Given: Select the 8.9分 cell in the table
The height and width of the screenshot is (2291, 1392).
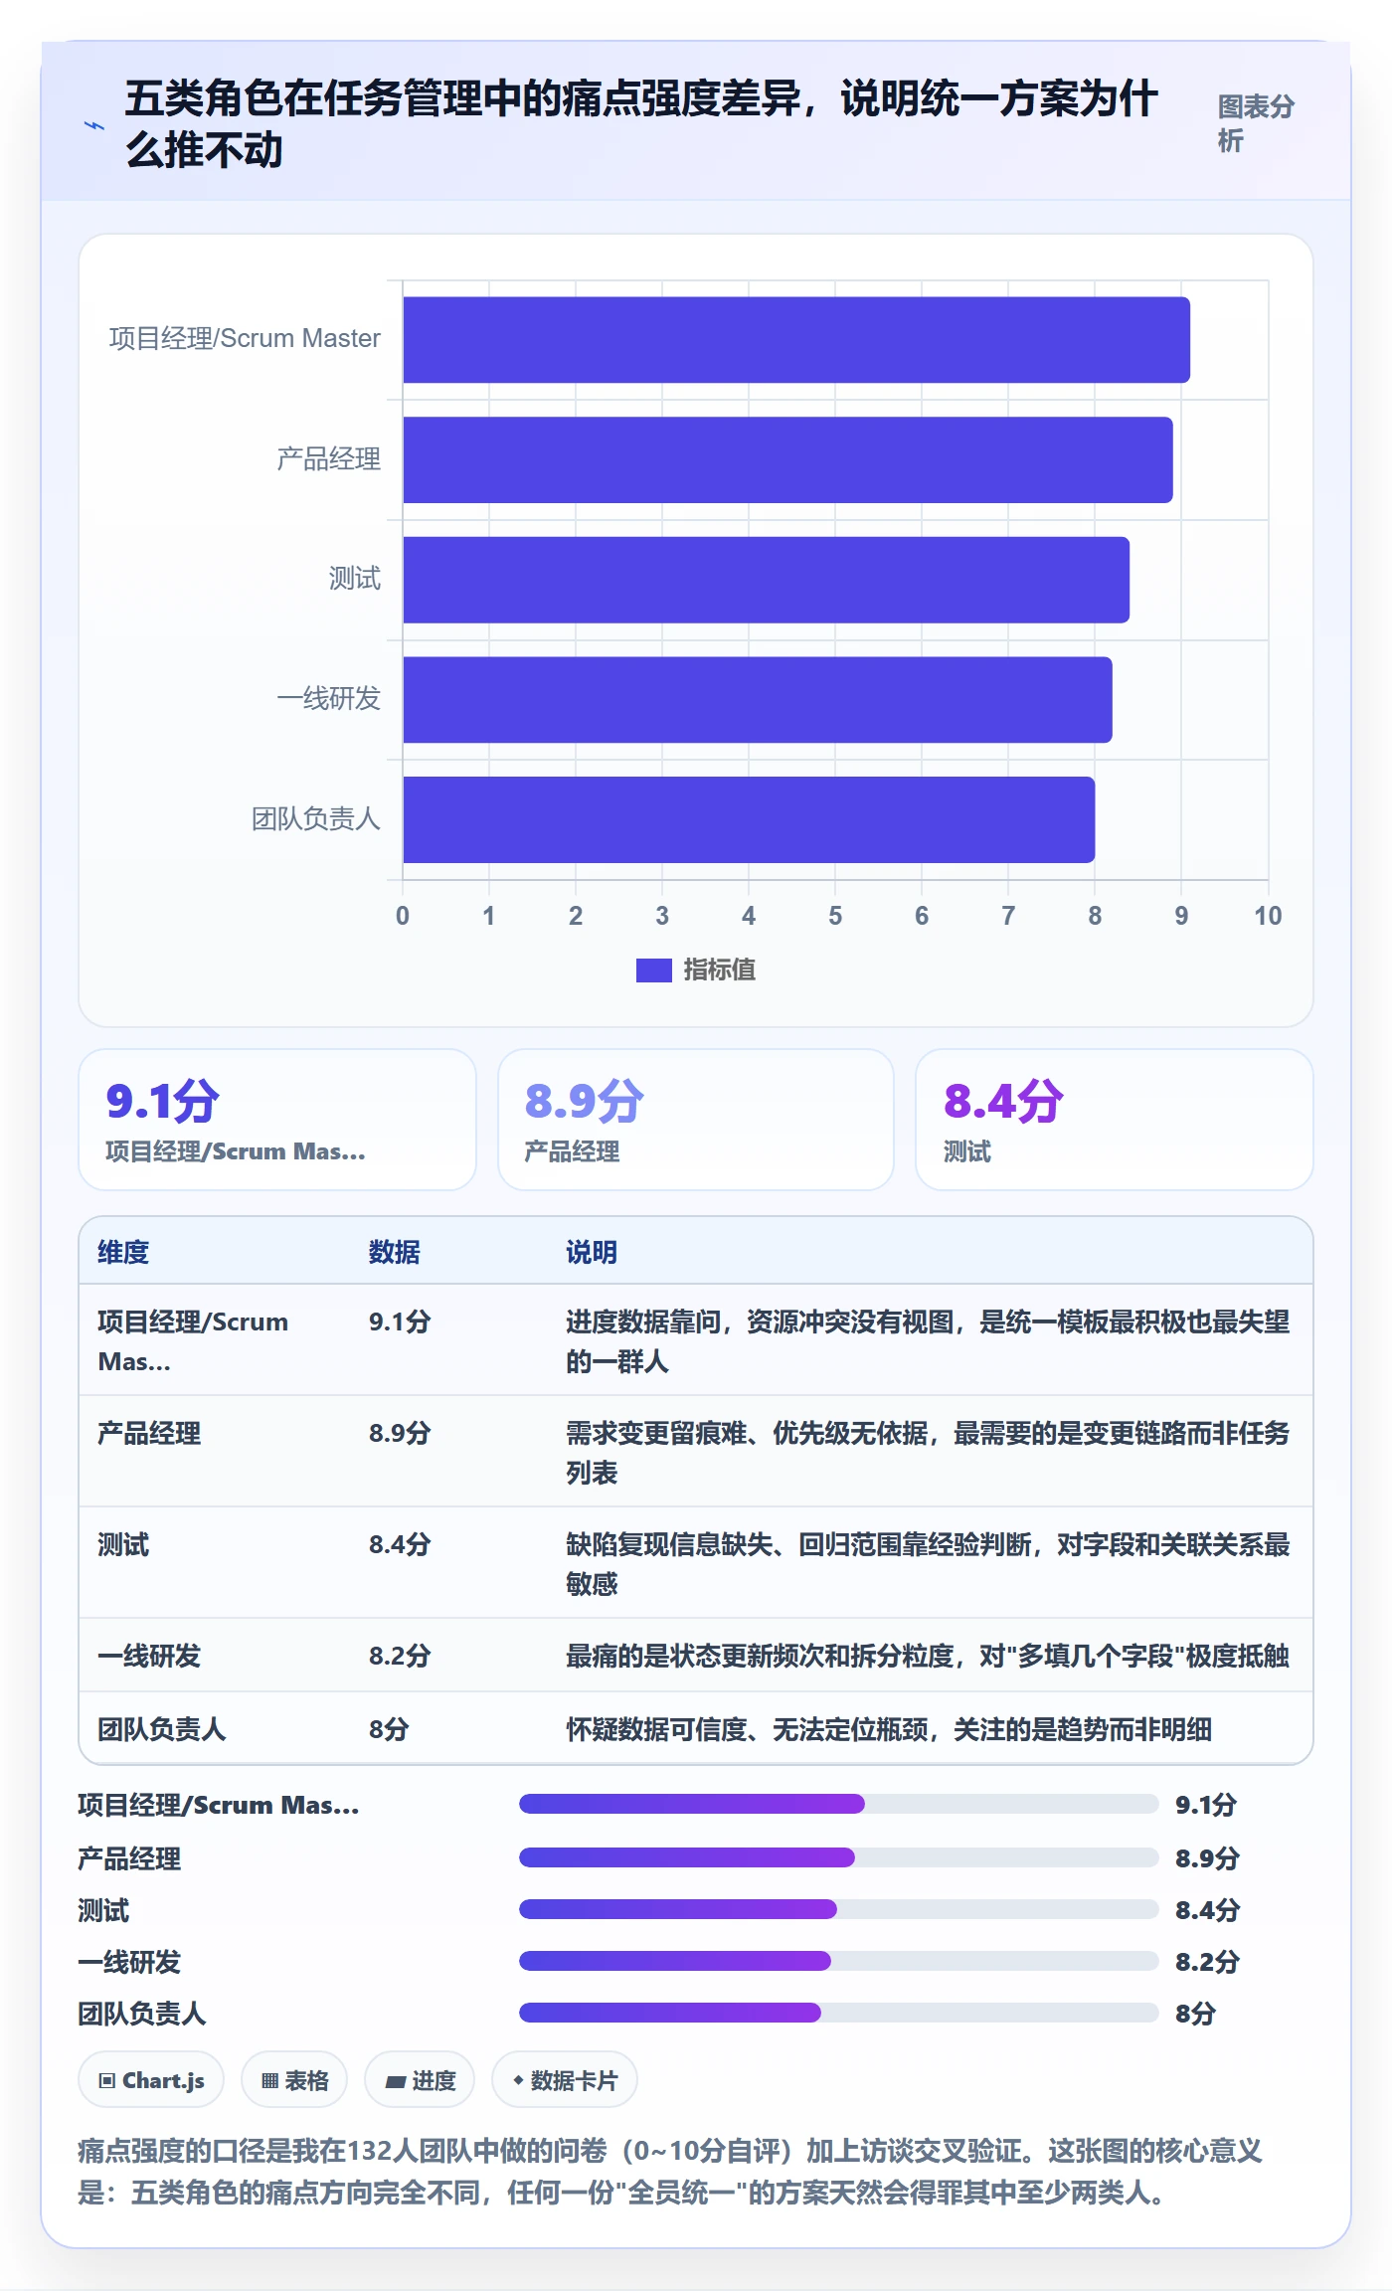Looking at the screenshot, I should tap(400, 1433).
